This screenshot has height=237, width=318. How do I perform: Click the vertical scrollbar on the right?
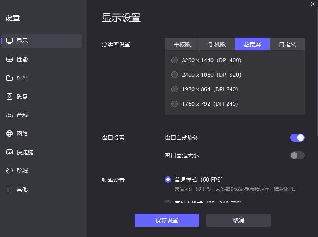pyautogui.click(x=317, y=73)
